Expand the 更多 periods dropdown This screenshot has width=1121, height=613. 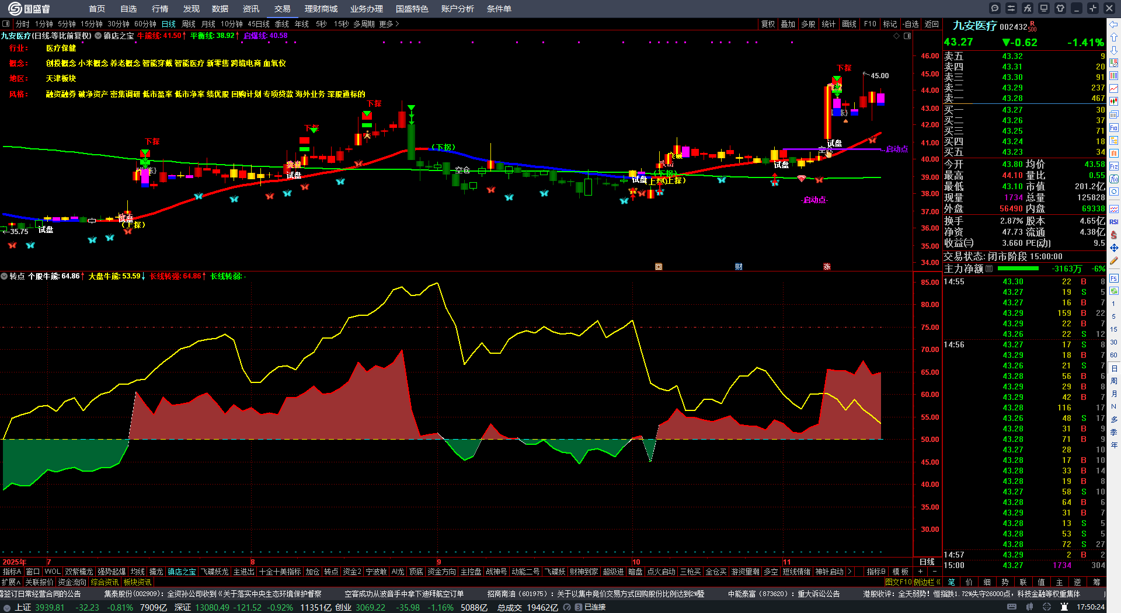(389, 24)
